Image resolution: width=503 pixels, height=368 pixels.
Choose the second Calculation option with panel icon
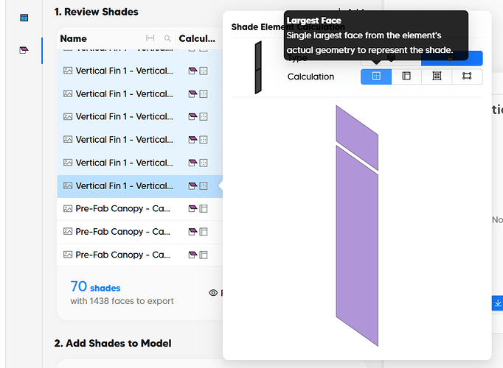[406, 77]
